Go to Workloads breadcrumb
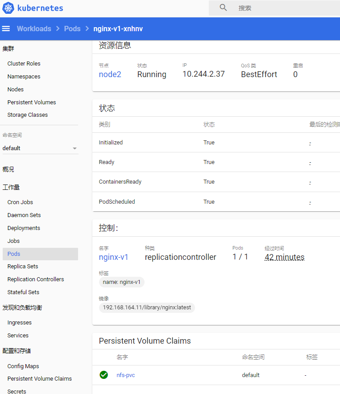This screenshot has height=394, width=340. point(34,29)
